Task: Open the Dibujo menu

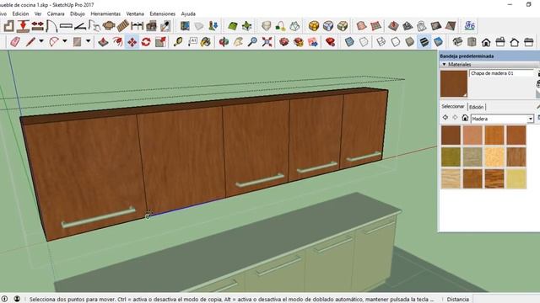Action: click(x=77, y=13)
